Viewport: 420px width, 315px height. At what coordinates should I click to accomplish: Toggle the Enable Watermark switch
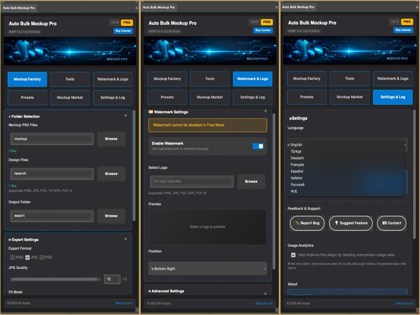coord(259,146)
